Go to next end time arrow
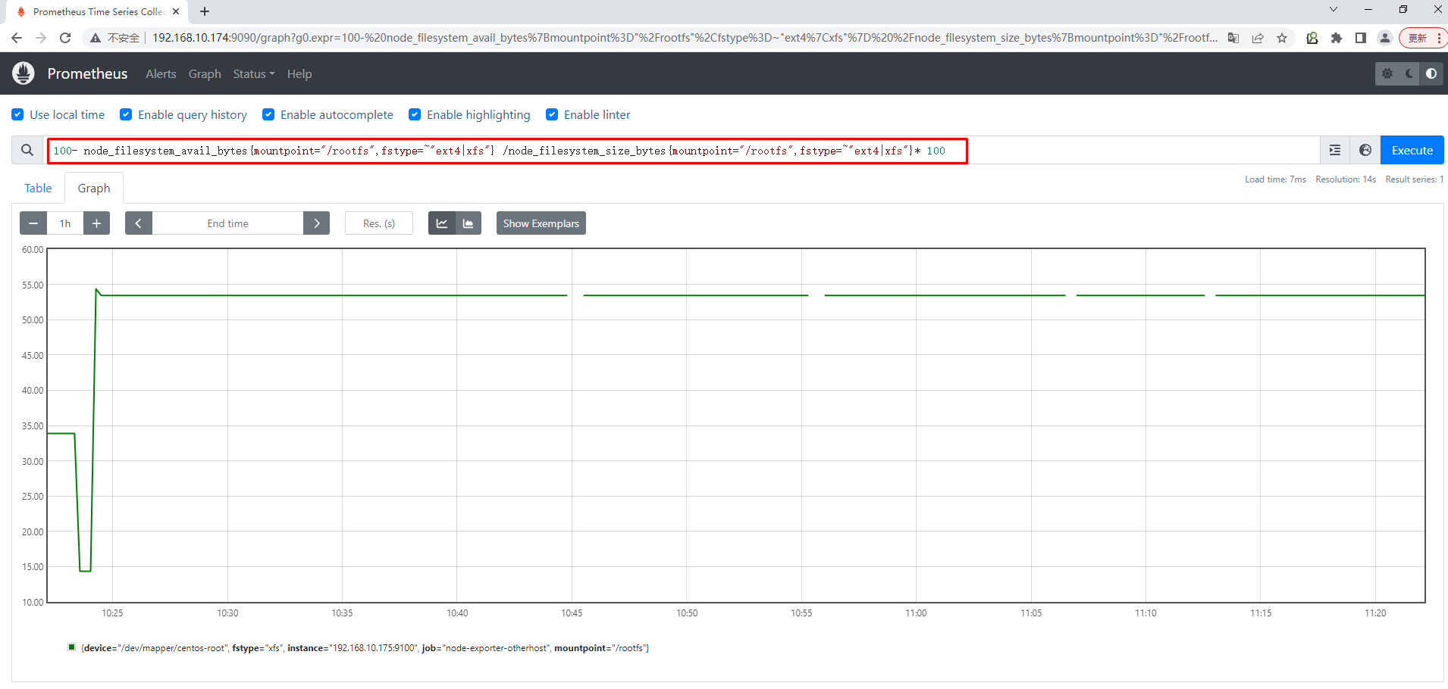The image size is (1448, 689). pos(316,223)
